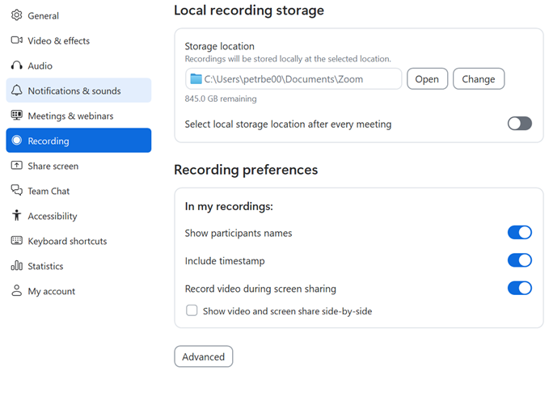Click the General gear icon
549x409 pixels.
coord(16,15)
